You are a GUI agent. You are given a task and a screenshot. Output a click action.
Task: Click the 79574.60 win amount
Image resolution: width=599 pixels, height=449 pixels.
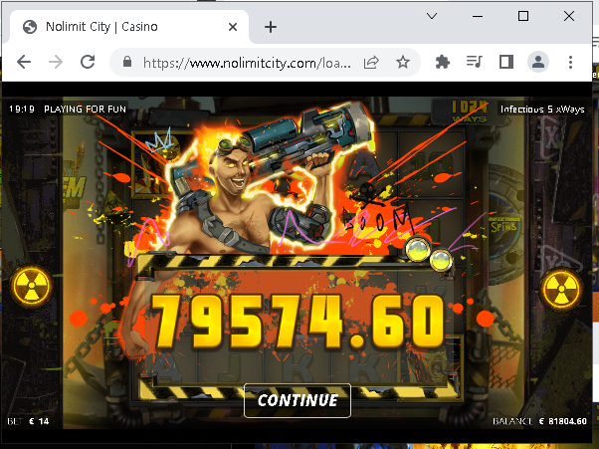(299, 323)
